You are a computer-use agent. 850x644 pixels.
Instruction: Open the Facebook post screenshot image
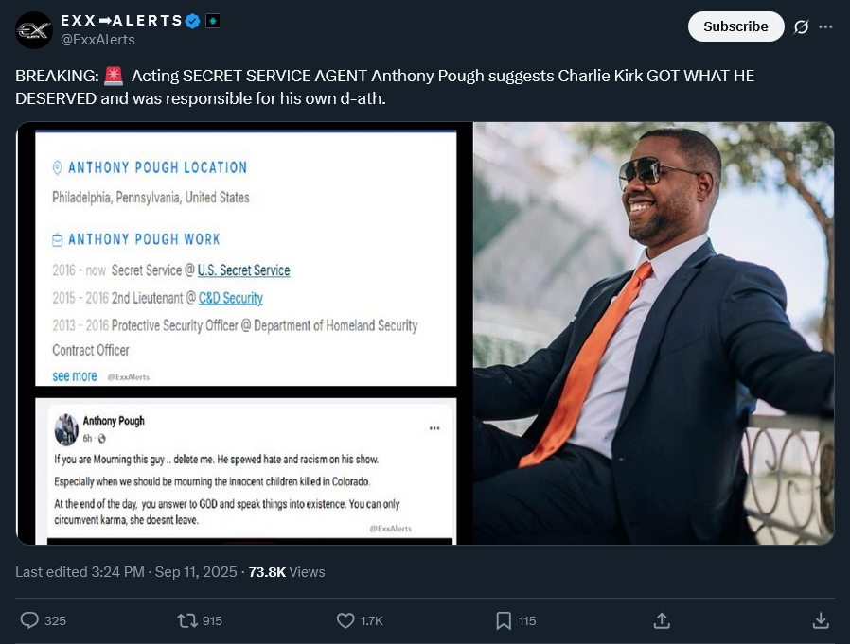coord(245,471)
